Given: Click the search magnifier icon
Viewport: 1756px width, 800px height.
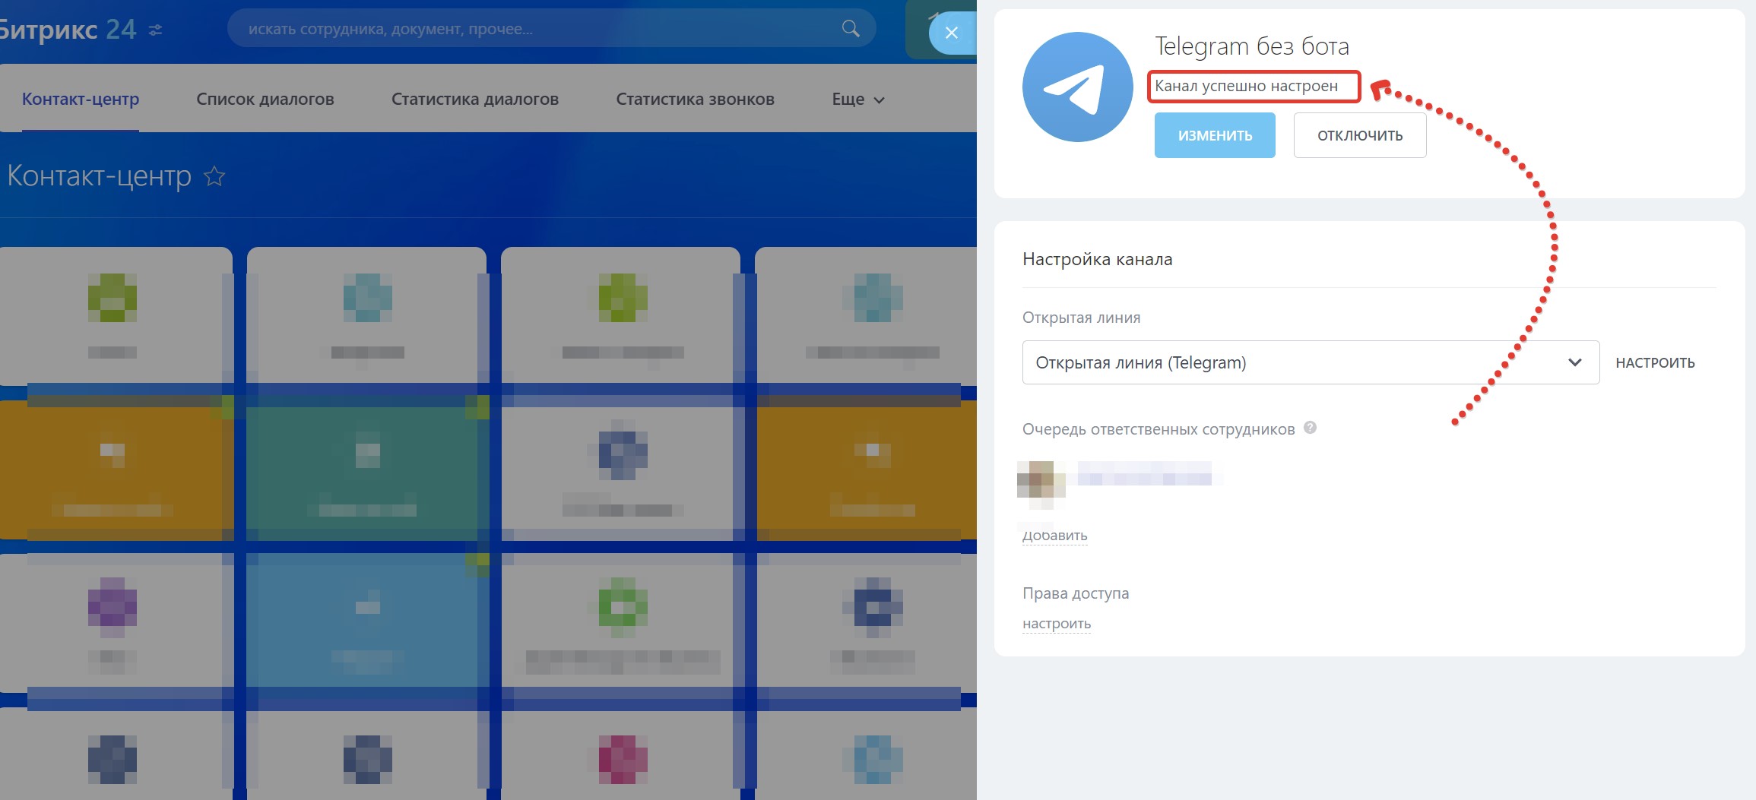Looking at the screenshot, I should 851,29.
